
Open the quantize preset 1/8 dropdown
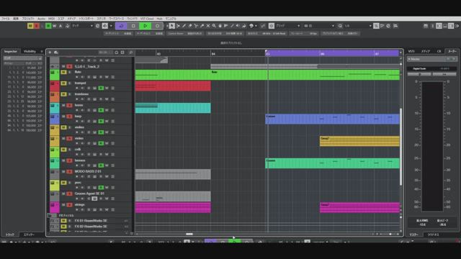click(358, 26)
